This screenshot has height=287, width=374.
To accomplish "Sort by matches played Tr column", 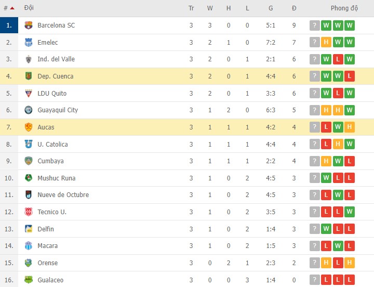I will 191,8.
